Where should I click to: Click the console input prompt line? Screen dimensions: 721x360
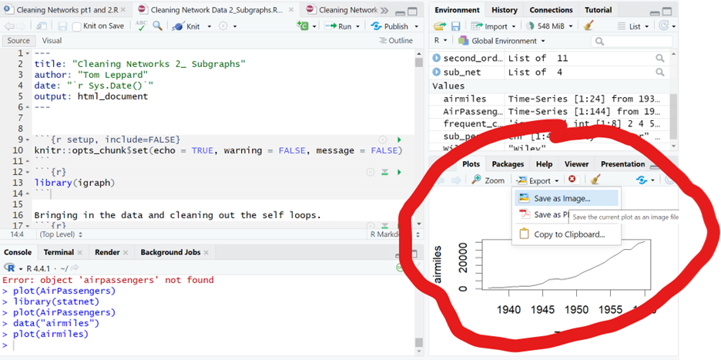pyautogui.click(x=208, y=345)
